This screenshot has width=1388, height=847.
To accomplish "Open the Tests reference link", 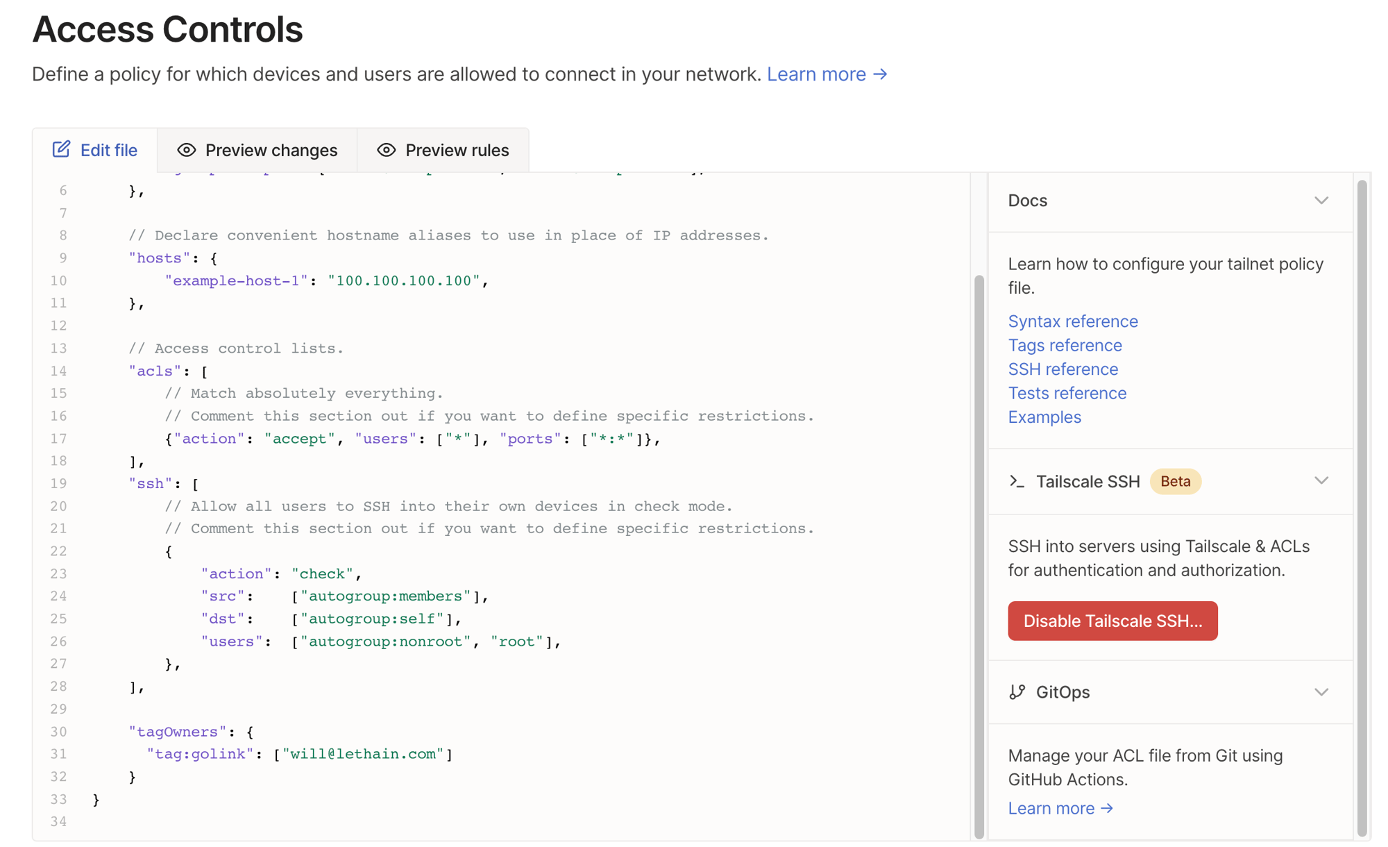I will [x=1067, y=393].
